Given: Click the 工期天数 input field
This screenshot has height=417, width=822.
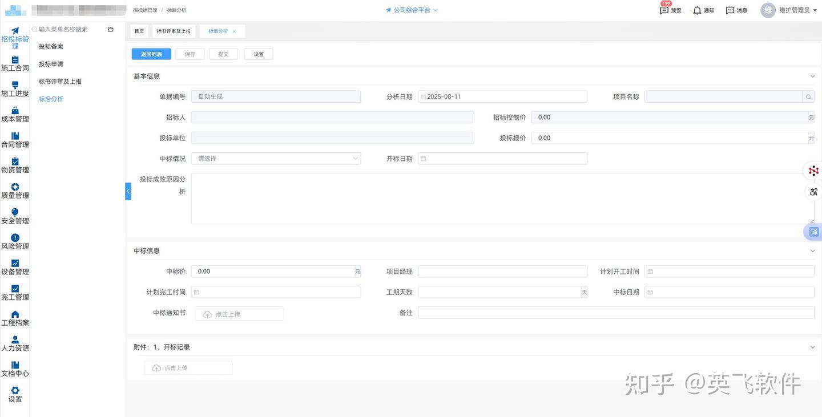Looking at the screenshot, I should (499, 292).
